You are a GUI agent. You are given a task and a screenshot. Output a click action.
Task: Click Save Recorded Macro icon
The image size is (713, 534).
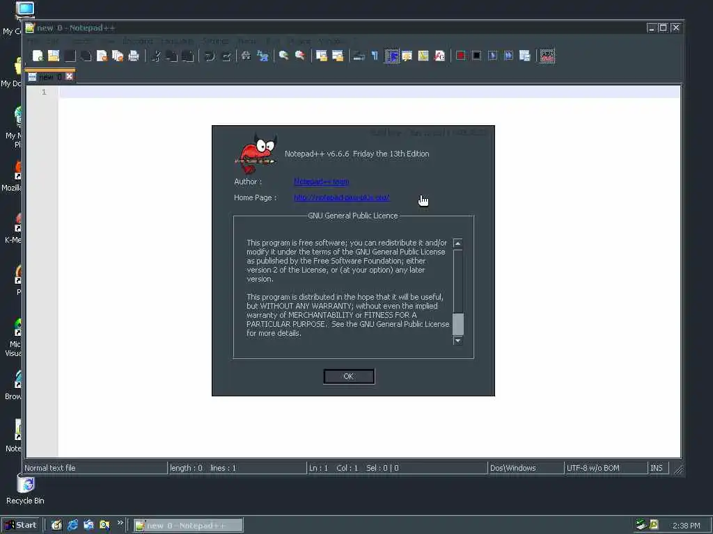[524, 56]
